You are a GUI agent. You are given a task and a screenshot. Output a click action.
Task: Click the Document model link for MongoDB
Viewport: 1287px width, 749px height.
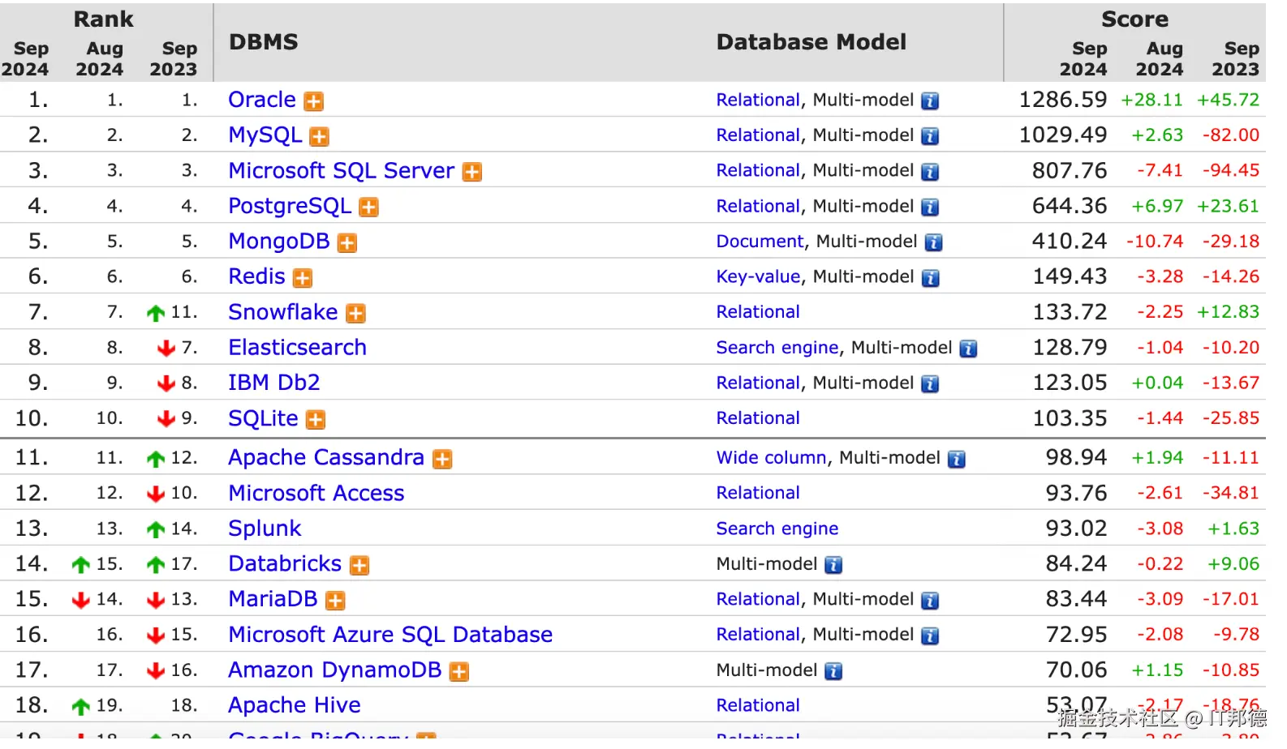point(760,242)
